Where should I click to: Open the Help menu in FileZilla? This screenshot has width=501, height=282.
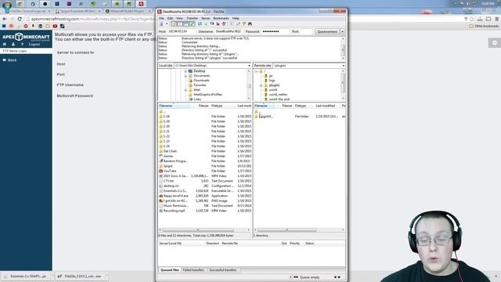(x=236, y=18)
